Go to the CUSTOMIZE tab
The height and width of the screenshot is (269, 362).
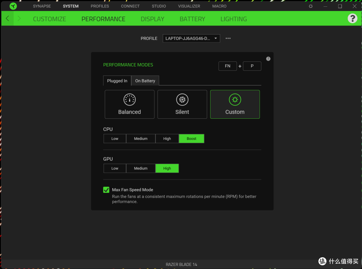(49, 19)
